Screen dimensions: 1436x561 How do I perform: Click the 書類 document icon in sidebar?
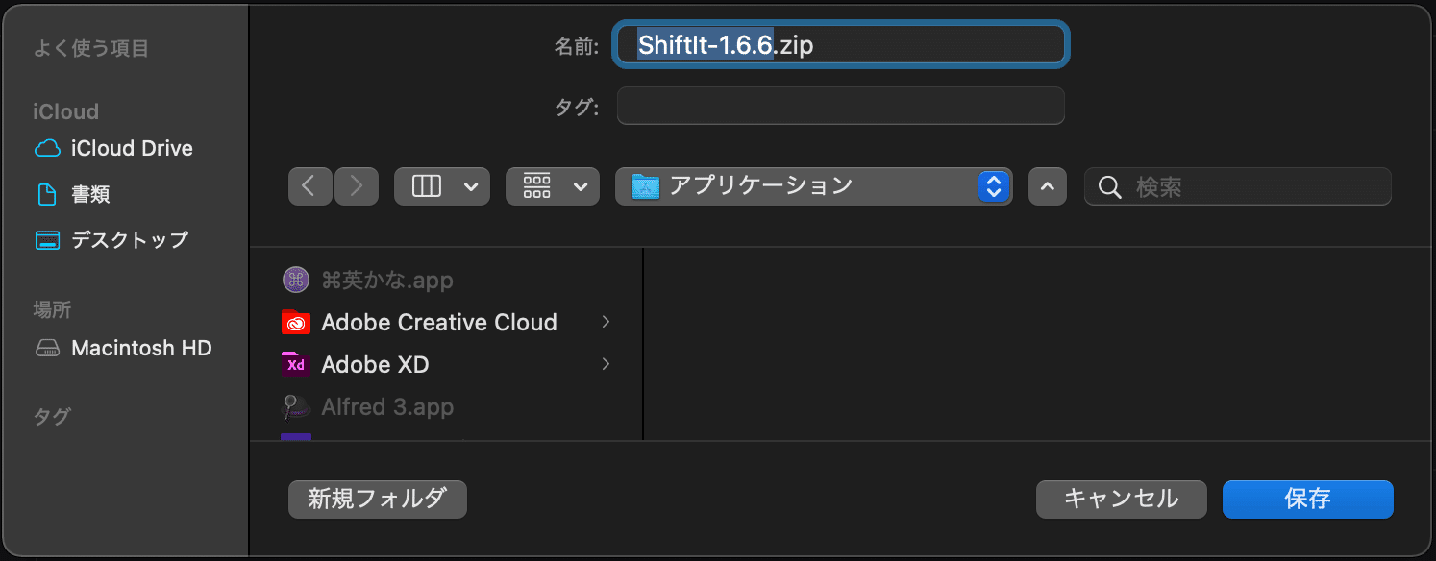pos(47,194)
